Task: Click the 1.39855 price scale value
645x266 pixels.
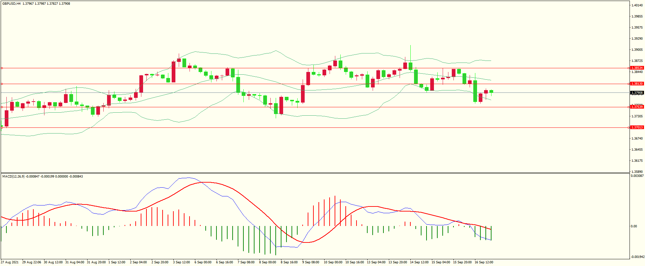Action: (637, 16)
